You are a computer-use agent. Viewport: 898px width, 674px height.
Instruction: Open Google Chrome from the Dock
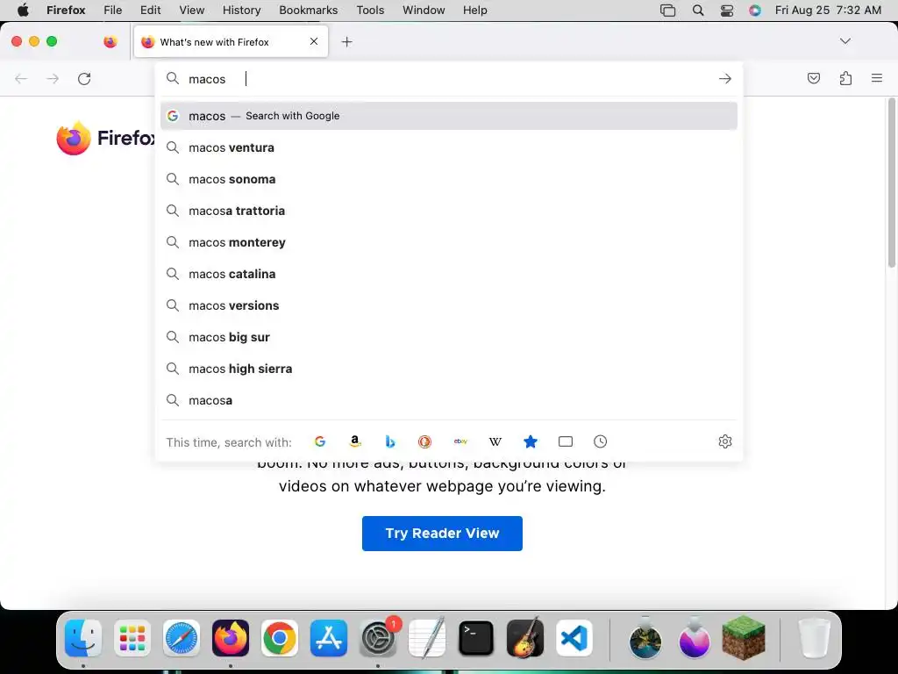[280, 638]
